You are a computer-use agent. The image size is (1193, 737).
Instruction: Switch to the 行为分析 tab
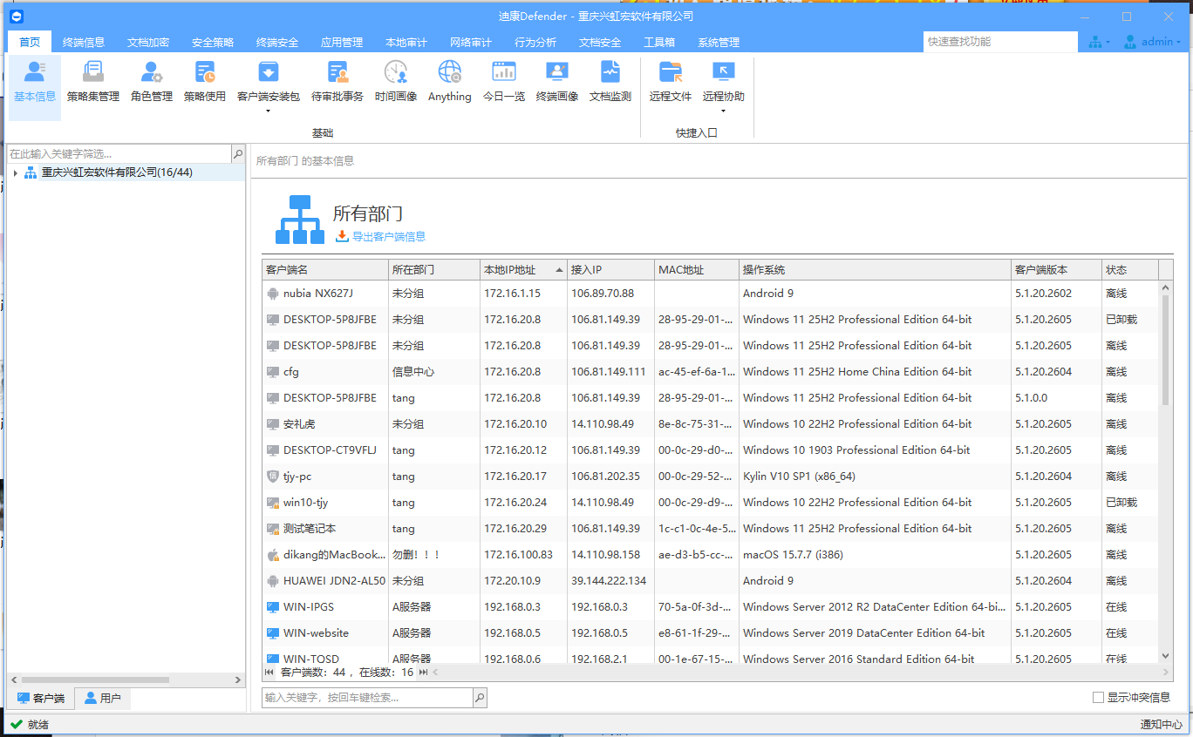tap(535, 42)
